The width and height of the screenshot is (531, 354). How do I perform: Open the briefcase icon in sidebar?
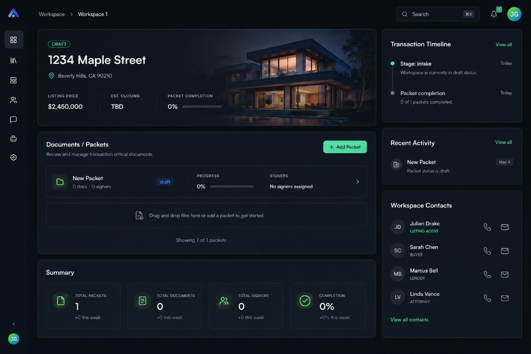13,139
